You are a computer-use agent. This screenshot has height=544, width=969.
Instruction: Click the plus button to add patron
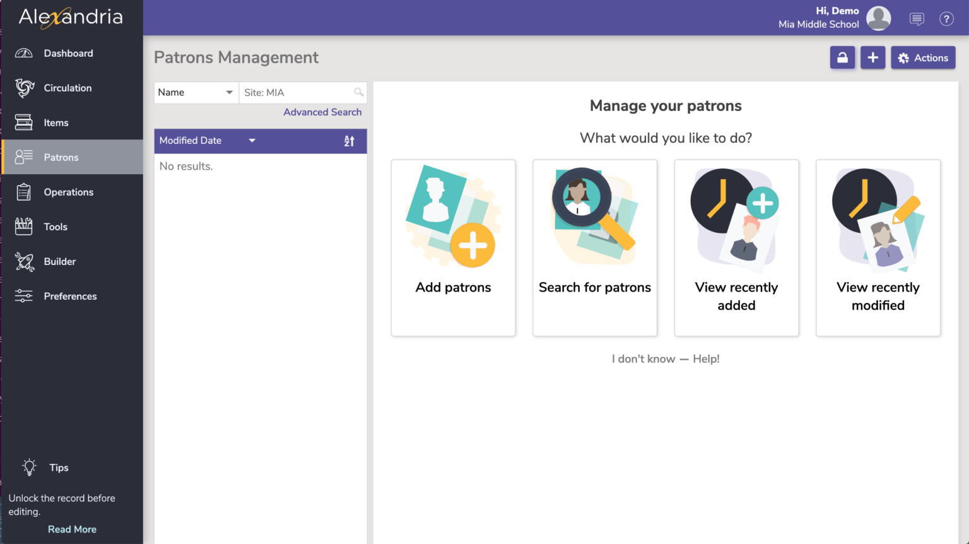872,57
